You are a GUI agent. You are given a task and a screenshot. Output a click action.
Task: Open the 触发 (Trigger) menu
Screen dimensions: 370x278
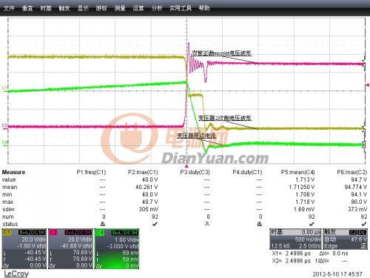[64, 8]
